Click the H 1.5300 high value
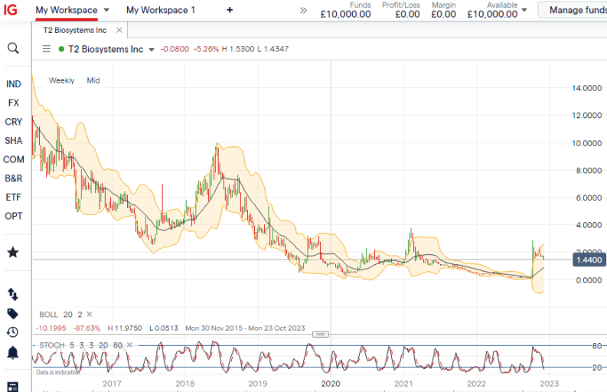 pos(238,49)
